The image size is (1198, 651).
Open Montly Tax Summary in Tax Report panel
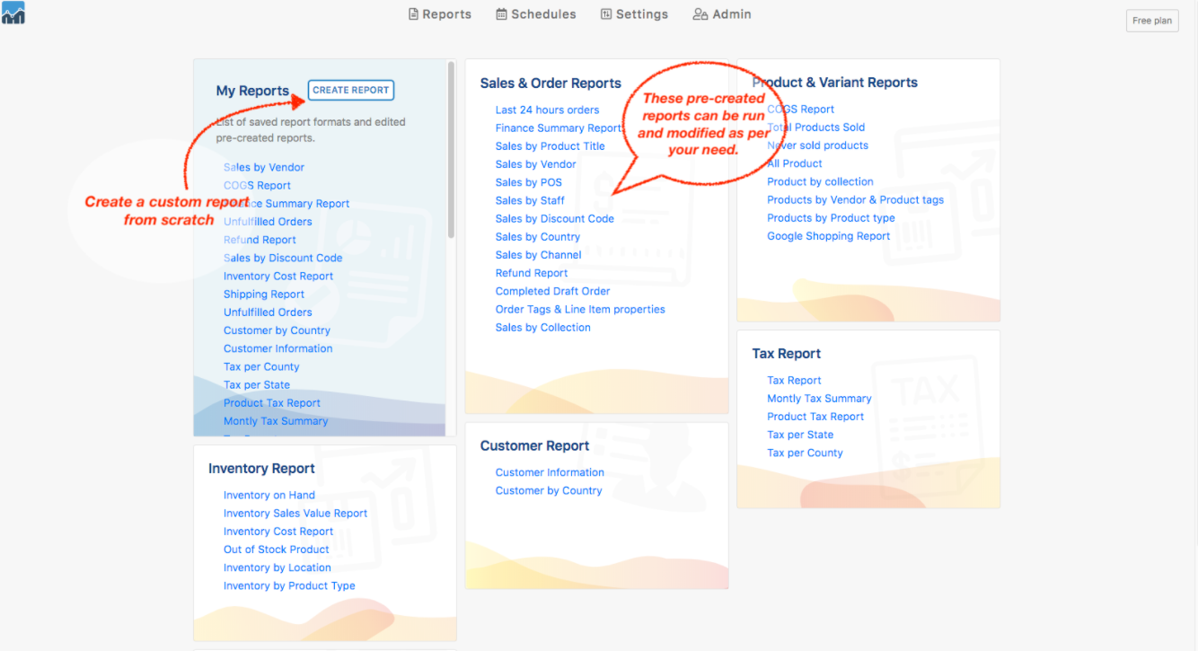coord(819,399)
